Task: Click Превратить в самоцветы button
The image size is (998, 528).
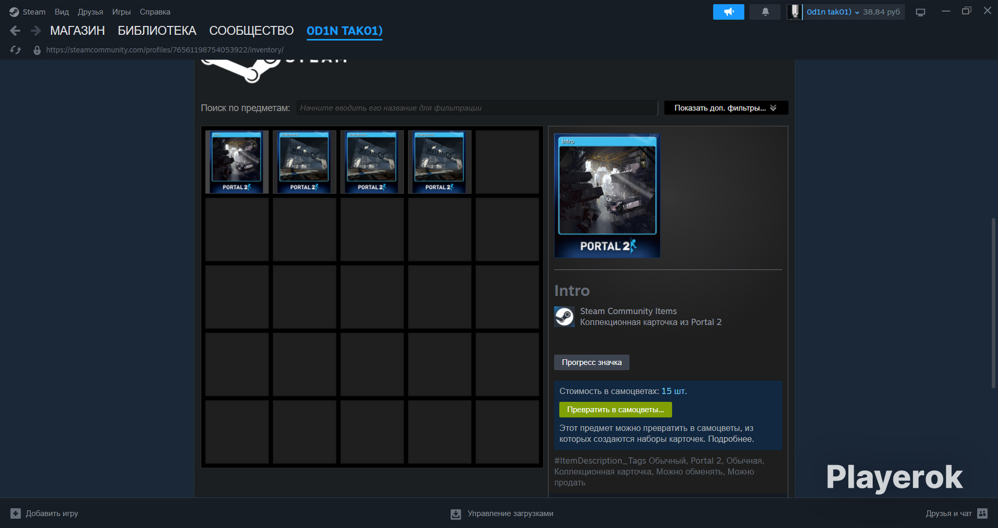Action: [x=616, y=410]
